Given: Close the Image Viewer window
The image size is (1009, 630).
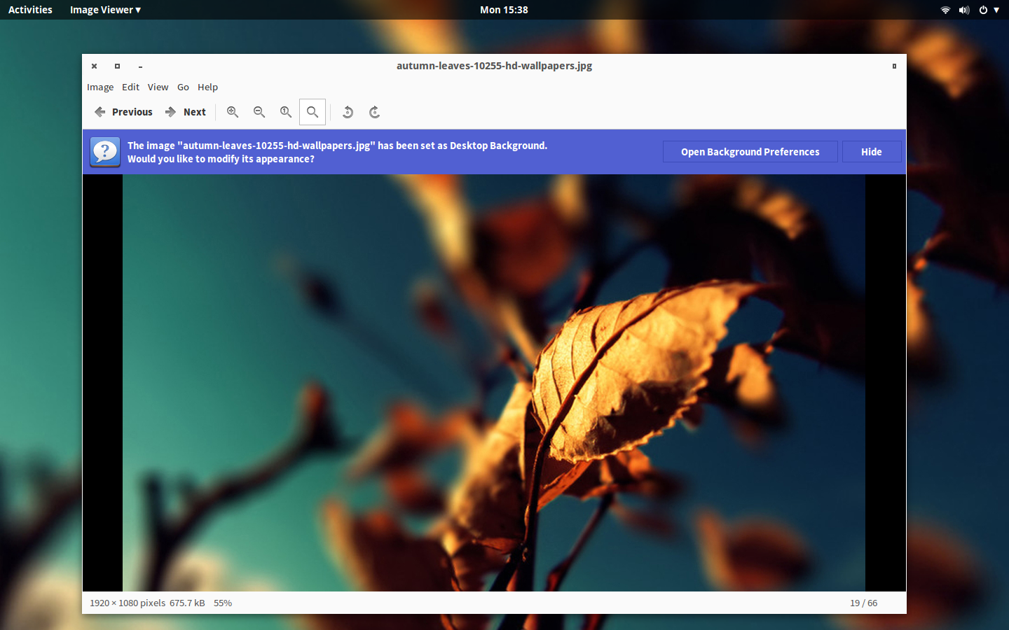Looking at the screenshot, I should coord(94,66).
